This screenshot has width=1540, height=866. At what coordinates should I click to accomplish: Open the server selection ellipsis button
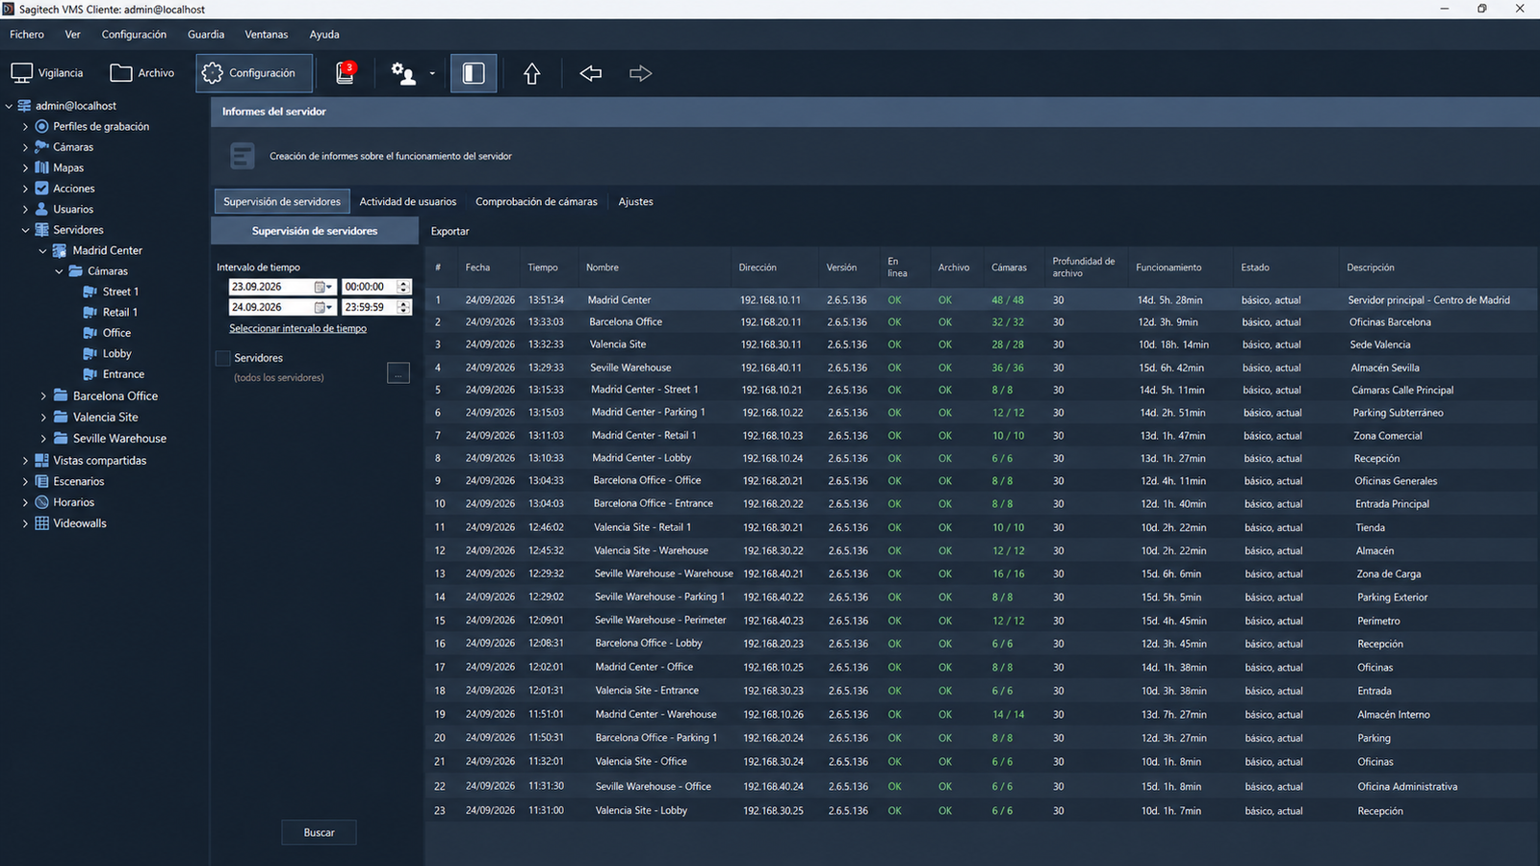point(398,373)
